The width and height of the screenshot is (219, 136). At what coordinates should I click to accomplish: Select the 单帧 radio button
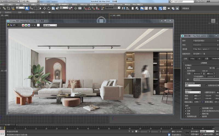186,68
